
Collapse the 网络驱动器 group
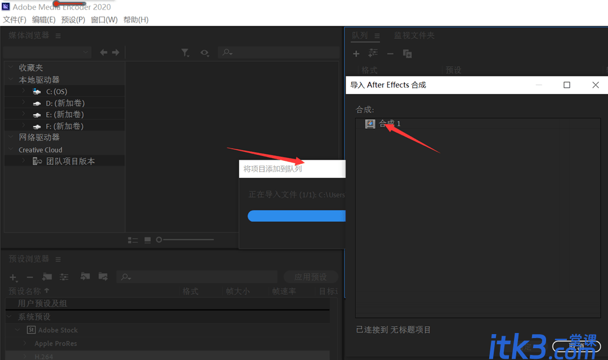tap(11, 136)
